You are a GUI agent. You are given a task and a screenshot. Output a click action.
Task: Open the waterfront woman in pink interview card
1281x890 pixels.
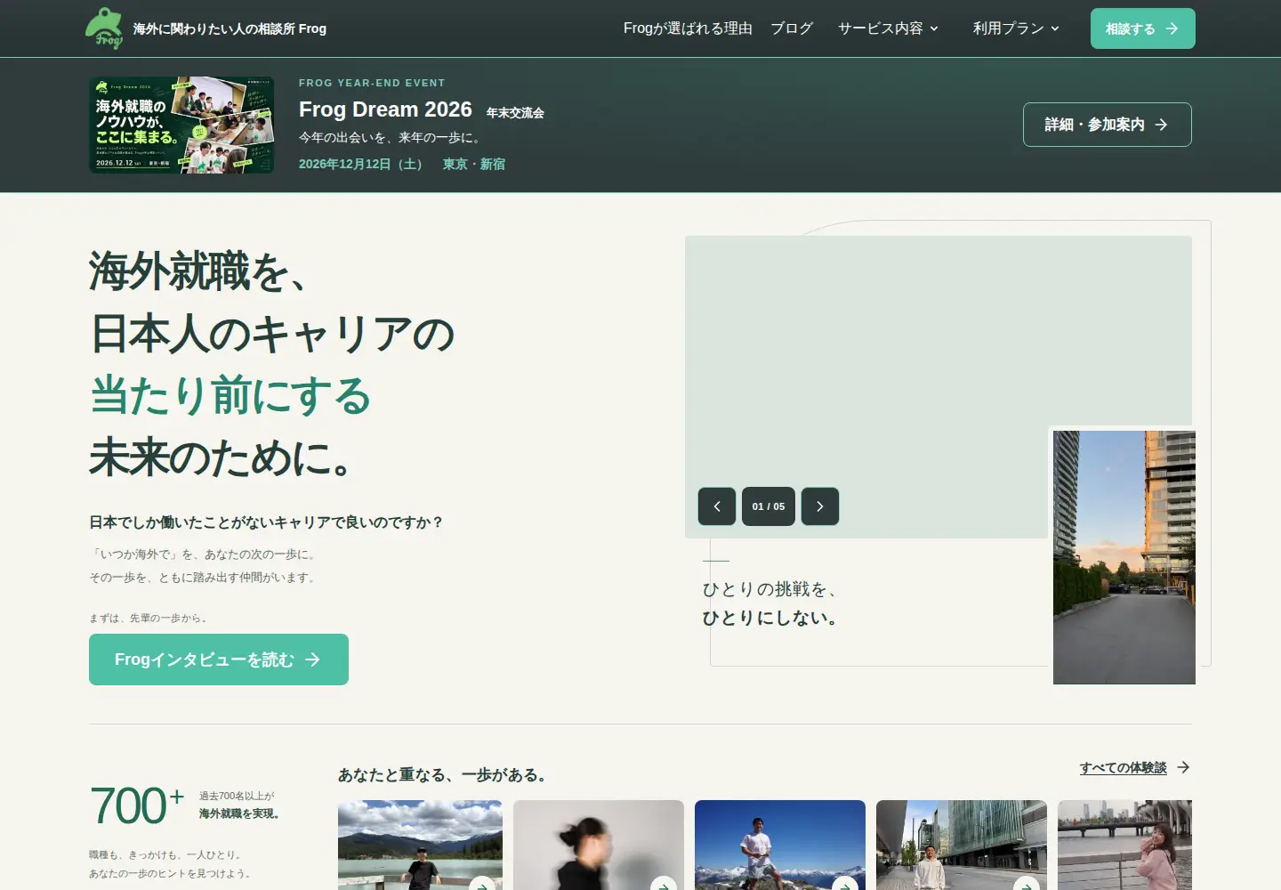point(1124,845)
